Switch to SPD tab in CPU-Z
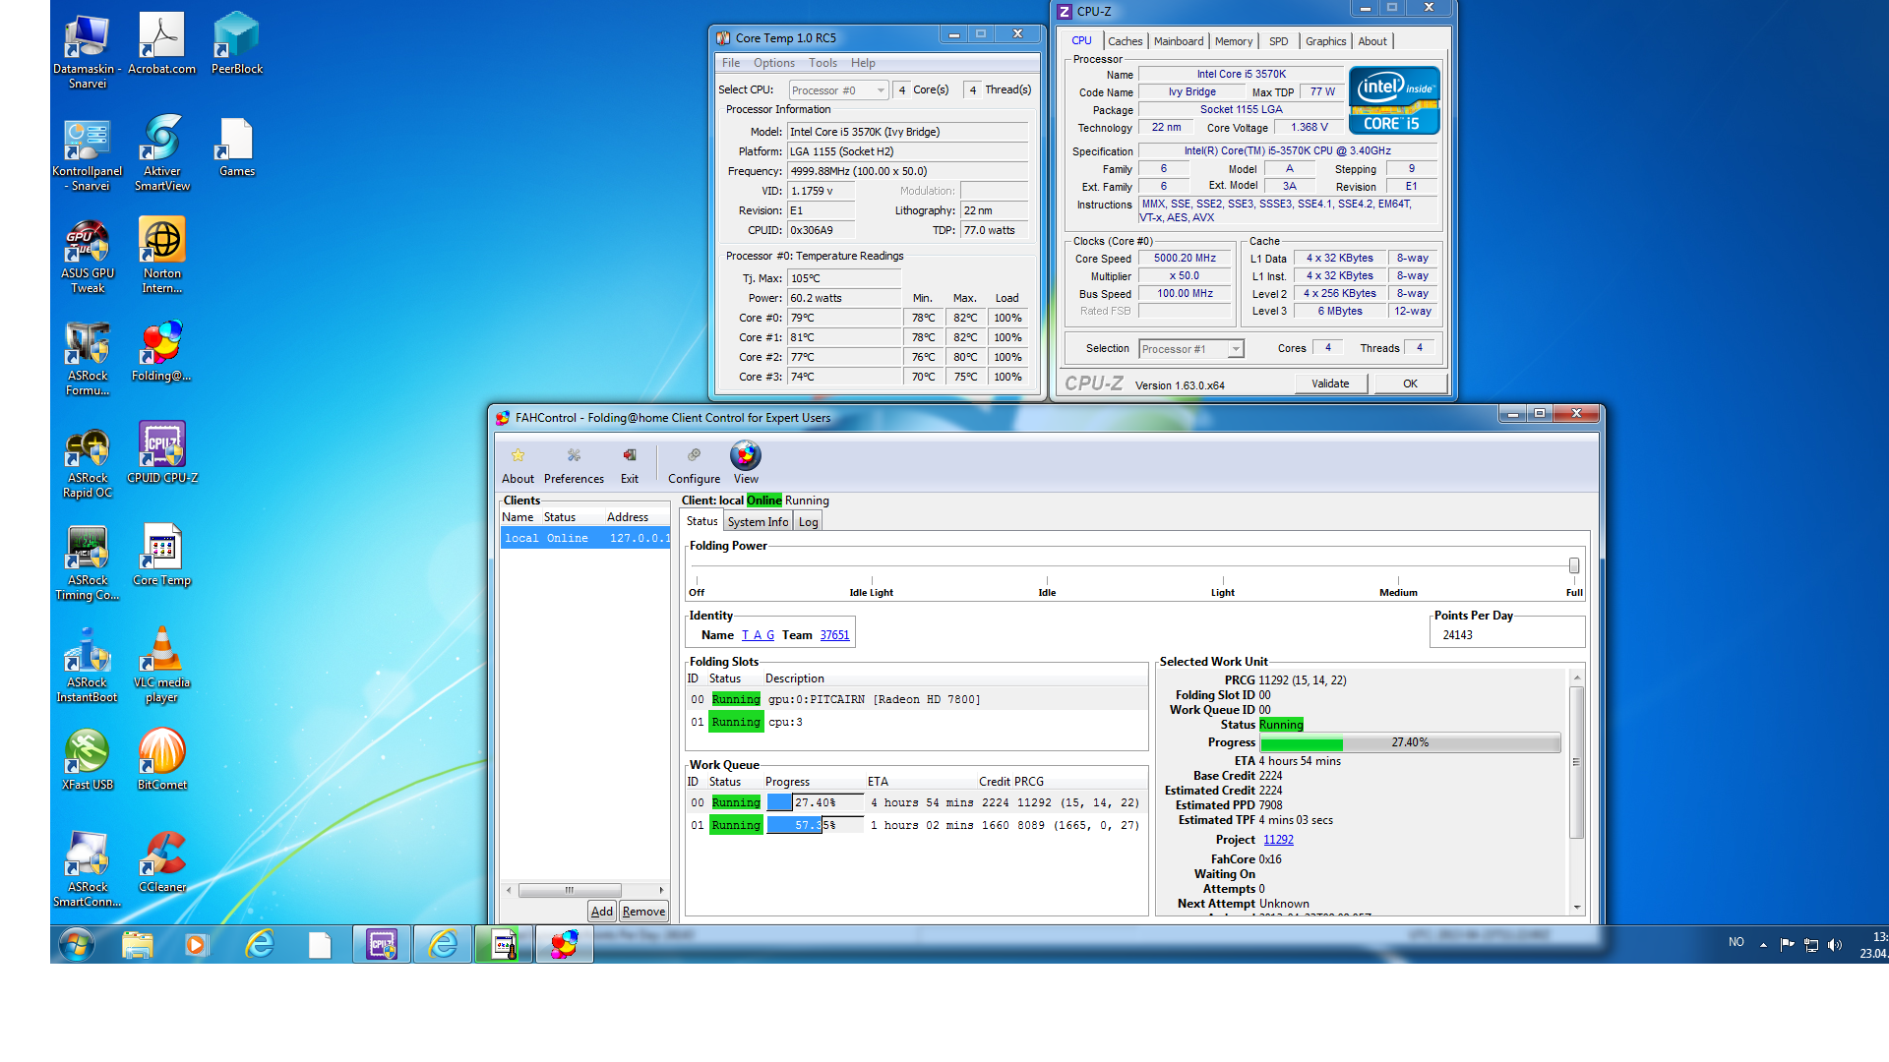 point(1278,41)
